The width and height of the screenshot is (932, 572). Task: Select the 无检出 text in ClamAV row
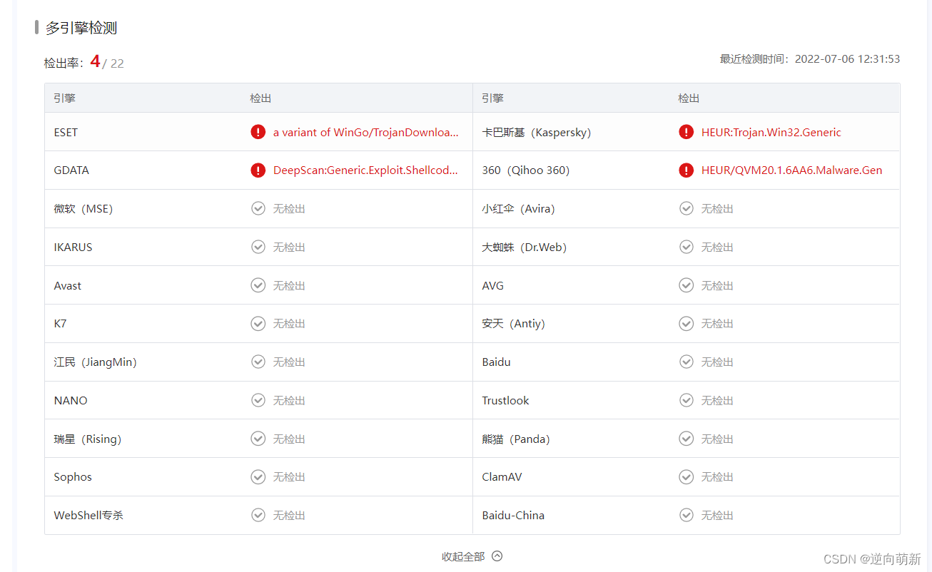click(x=717, y=476)
